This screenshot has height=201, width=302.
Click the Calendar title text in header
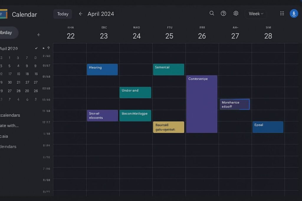tap(24, 14)
